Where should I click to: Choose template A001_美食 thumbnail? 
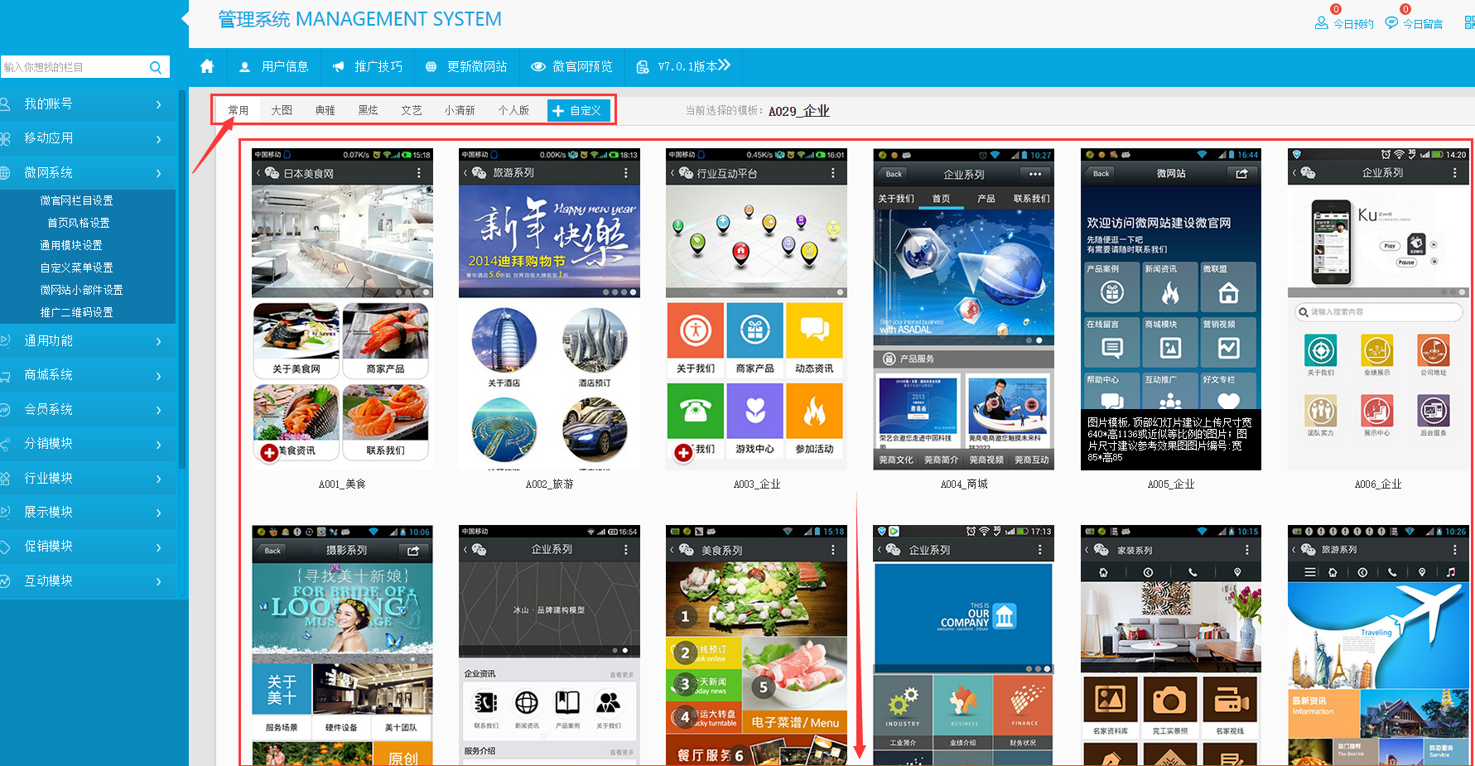pos(342,309)
